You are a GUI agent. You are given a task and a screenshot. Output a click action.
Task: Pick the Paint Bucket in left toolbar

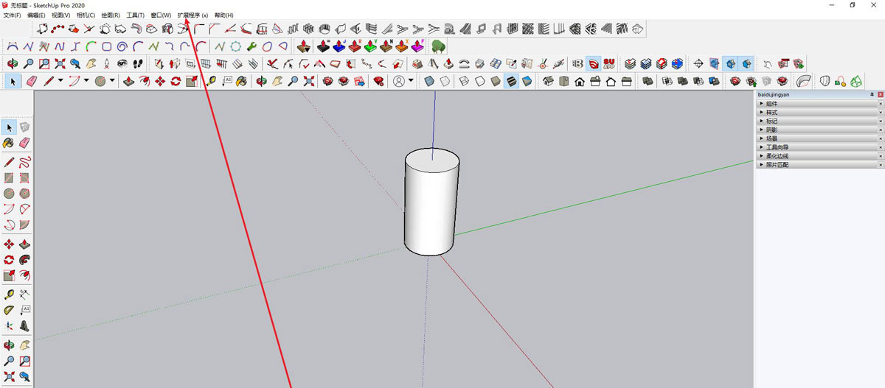click(x=9, y=142)
